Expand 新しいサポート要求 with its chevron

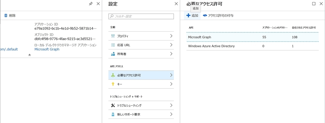point(171,114)
